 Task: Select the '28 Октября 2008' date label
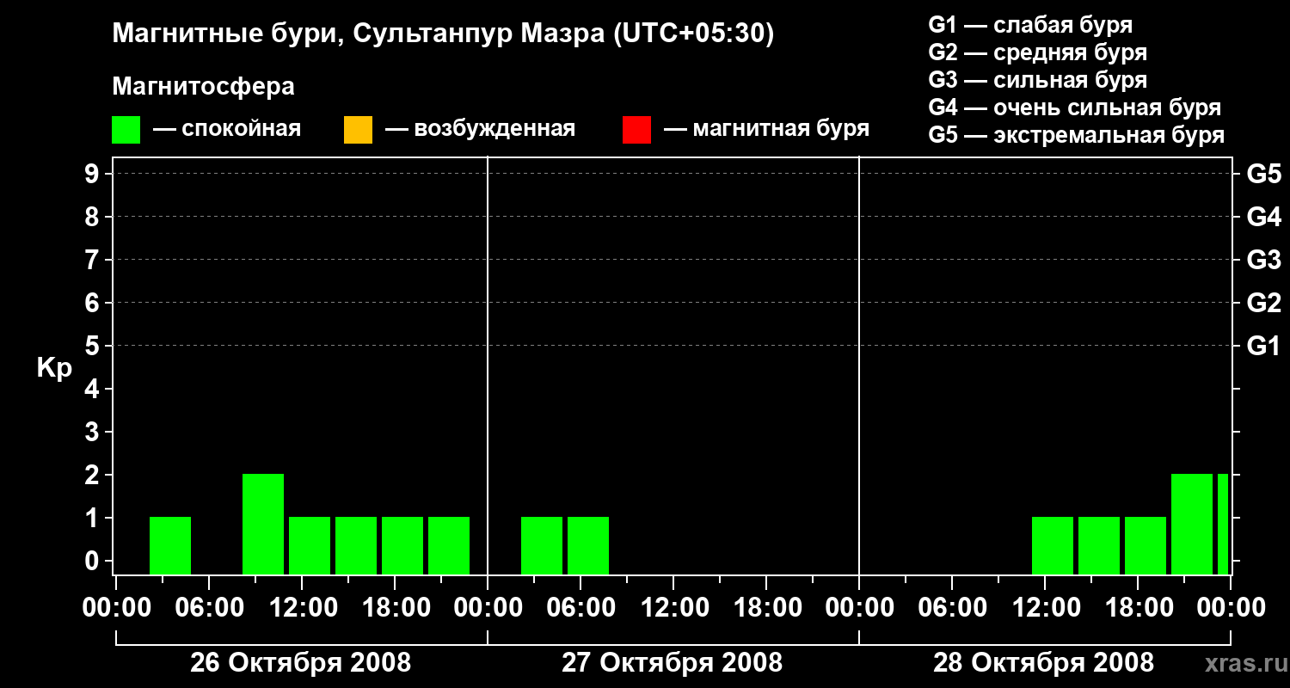coord(1043,663)
